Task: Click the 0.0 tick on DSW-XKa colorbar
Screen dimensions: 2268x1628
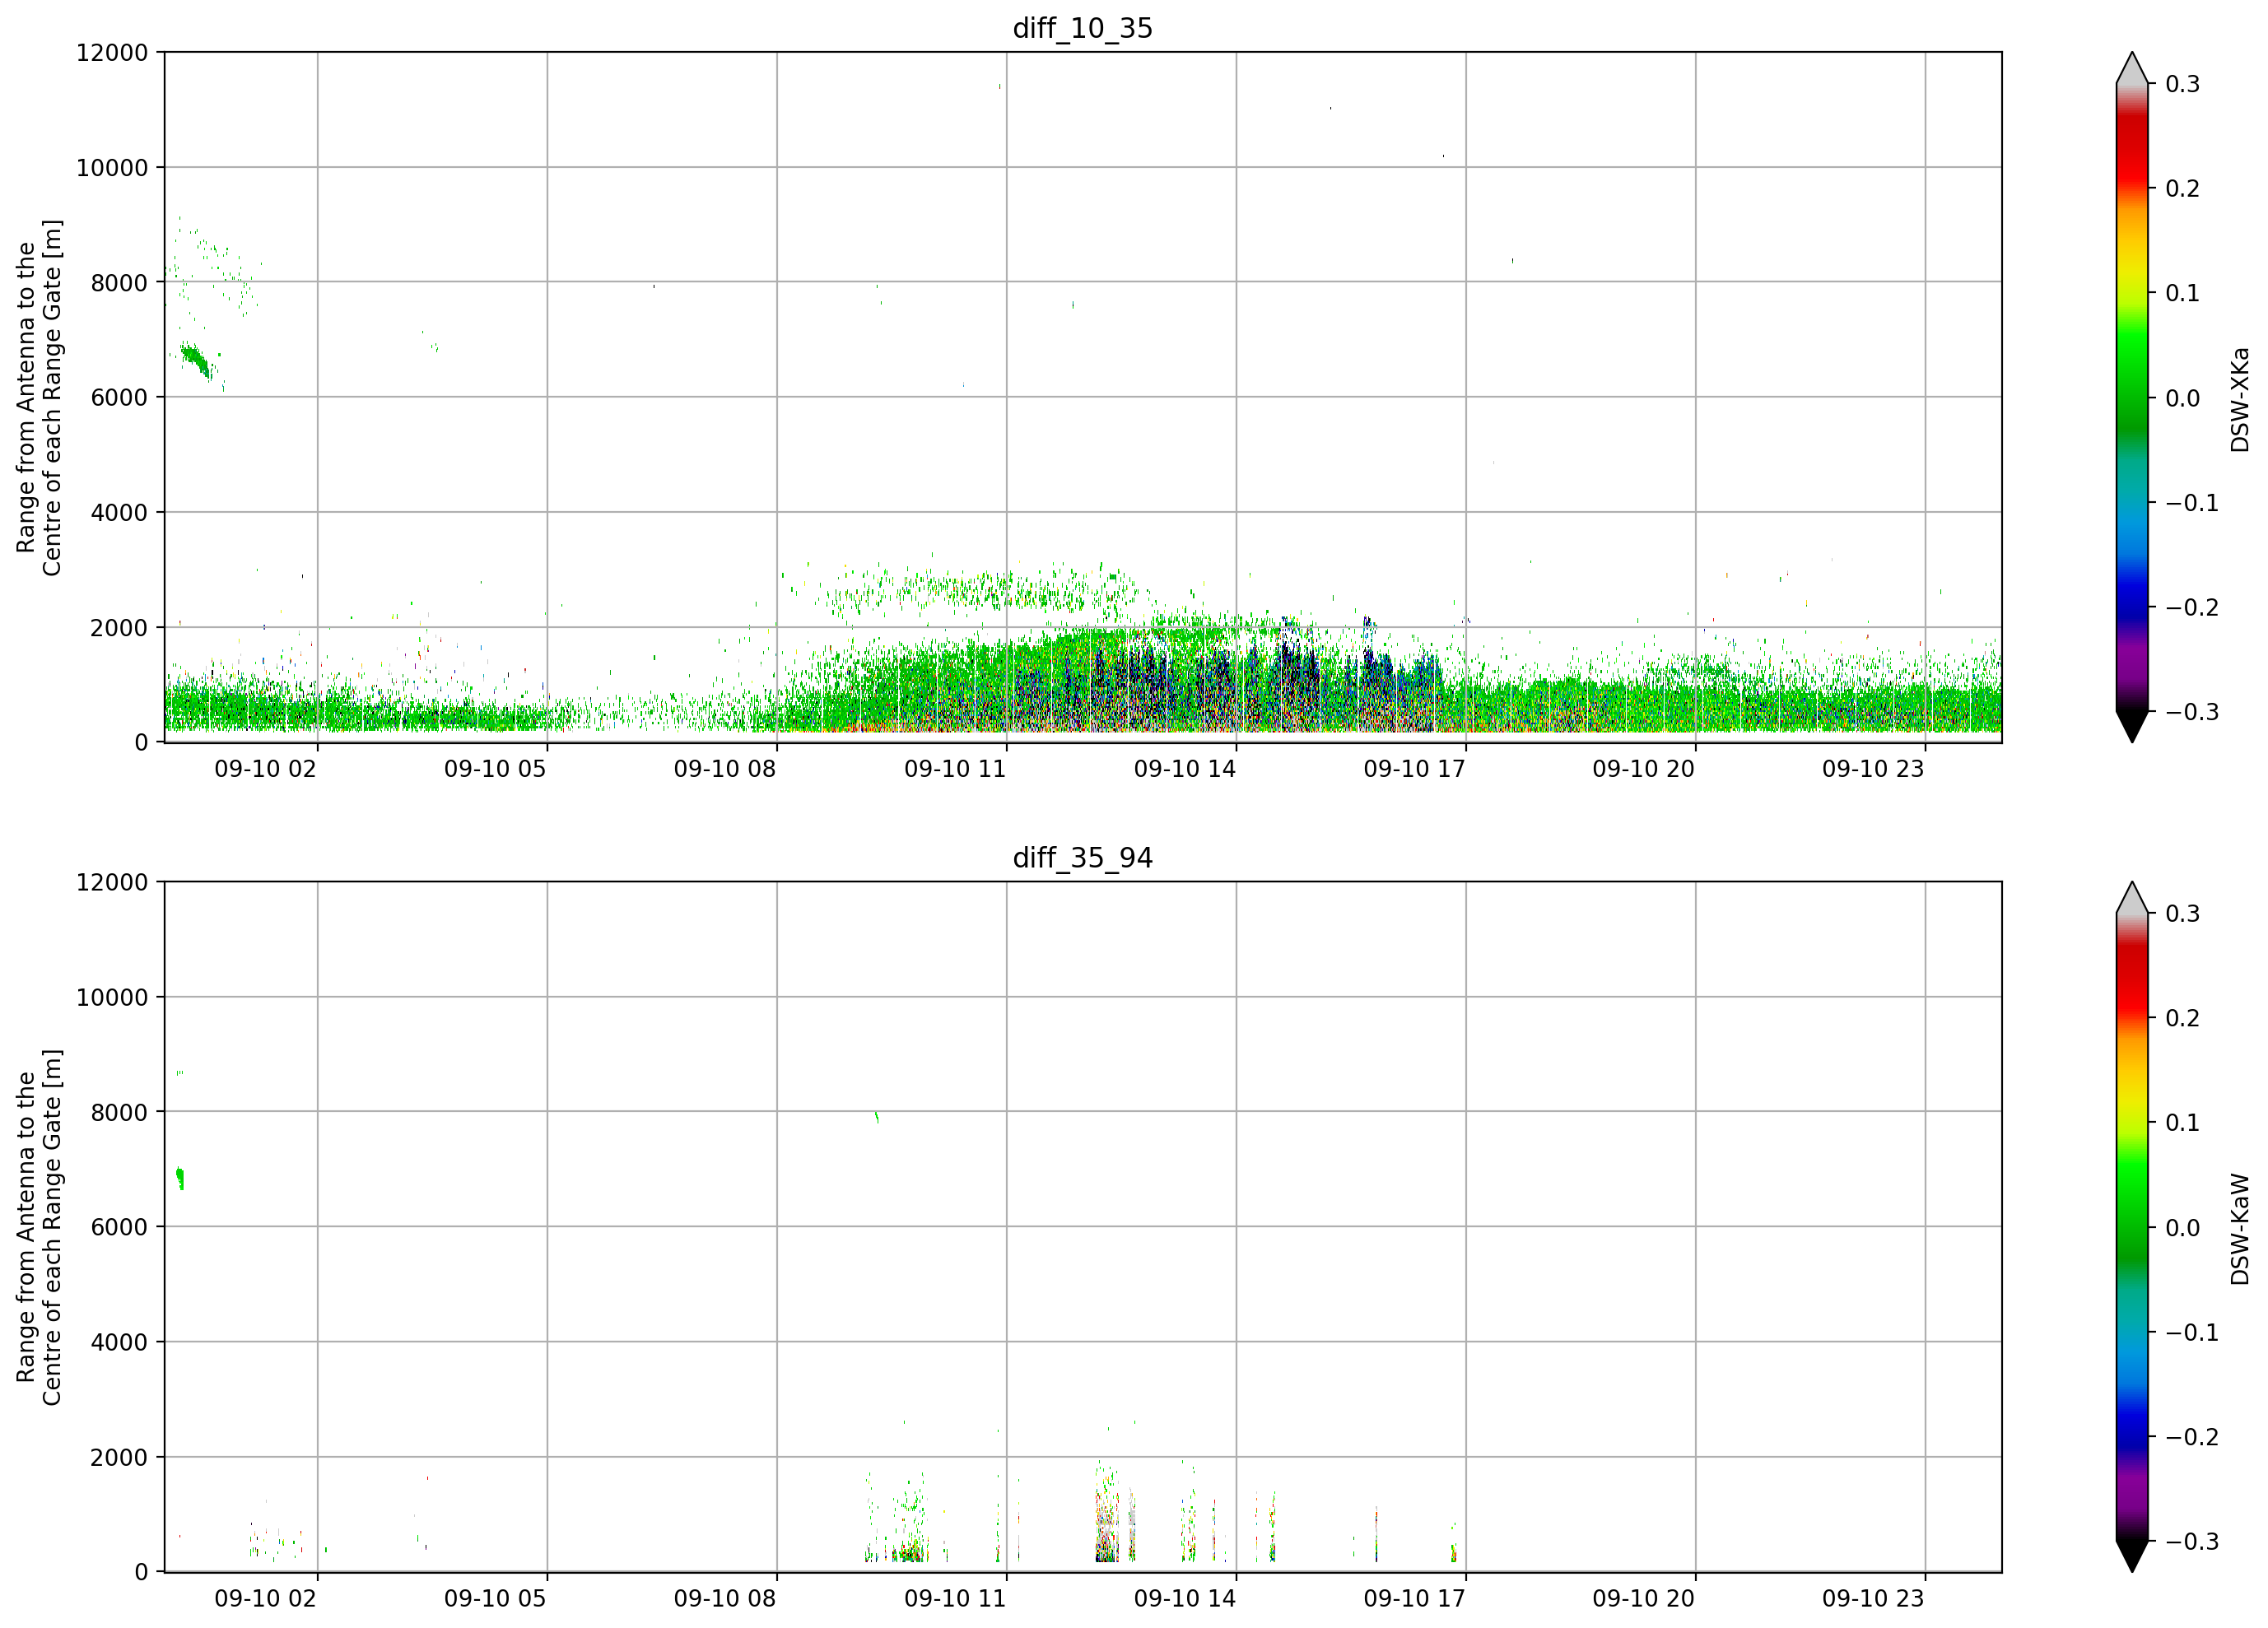Action: [2183, 398]
